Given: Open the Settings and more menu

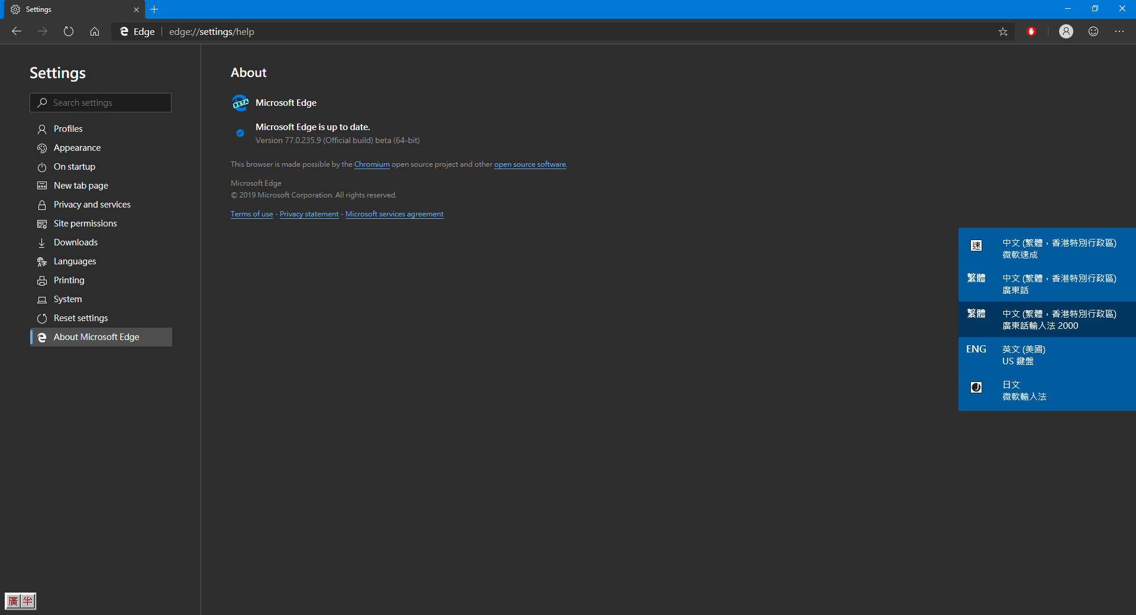Looking at the screenshot, I should click(x=1120, y=31).
